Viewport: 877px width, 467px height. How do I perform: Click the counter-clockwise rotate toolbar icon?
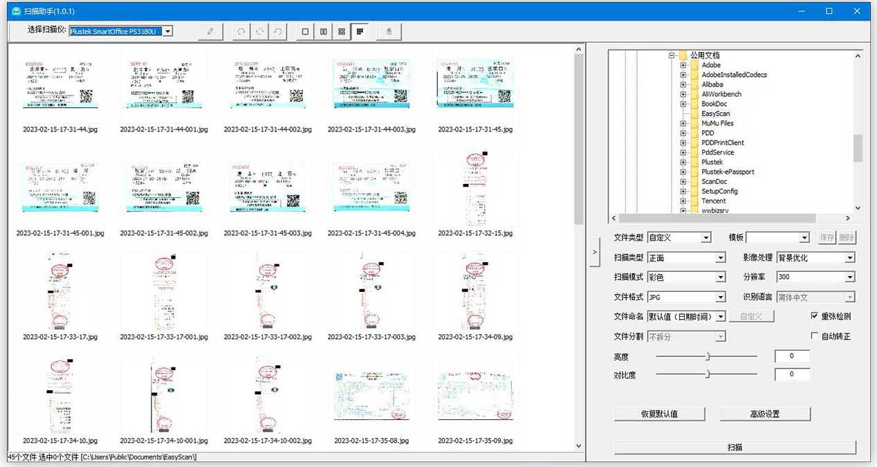tap(277, 31)
